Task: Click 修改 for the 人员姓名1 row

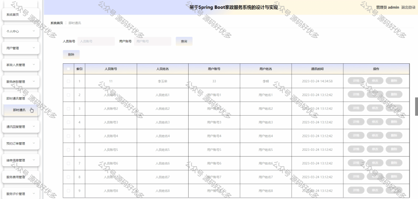Action: pos(375,94)
